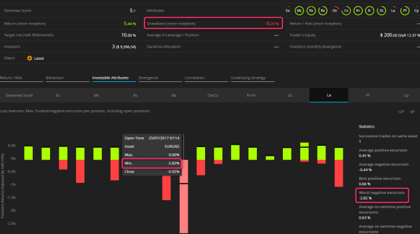The image size is (420, 234).
Task: Select the Ra attribute circle icon
Action: [x=323, y=10]
